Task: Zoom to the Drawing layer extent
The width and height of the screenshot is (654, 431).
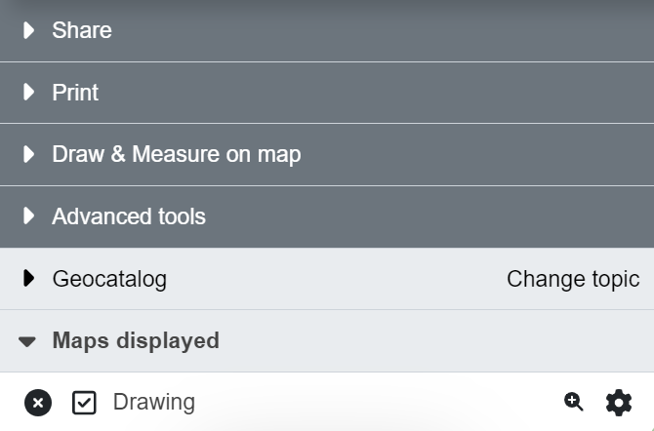Action: 574,402
